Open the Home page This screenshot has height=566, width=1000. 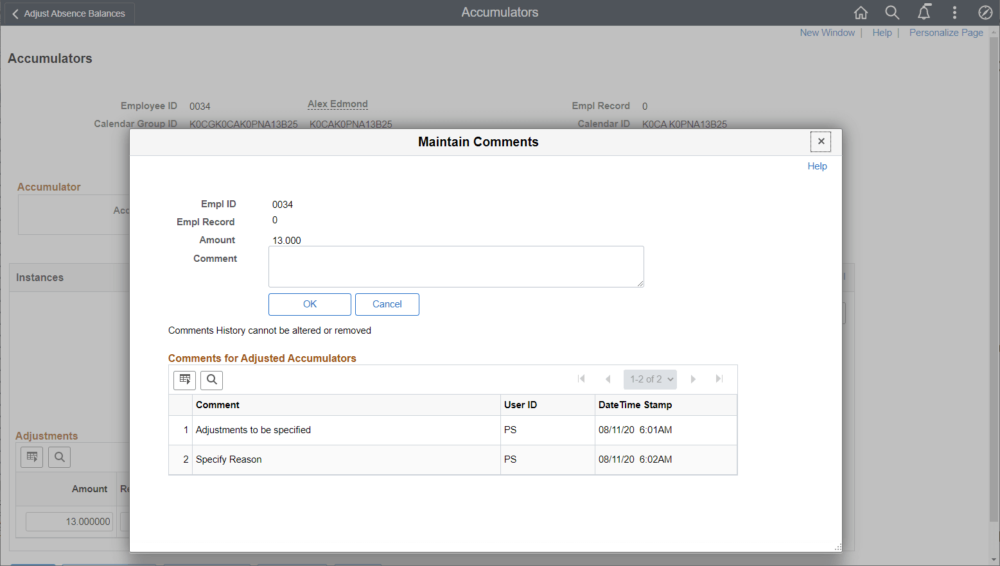(x=861, y=12)
